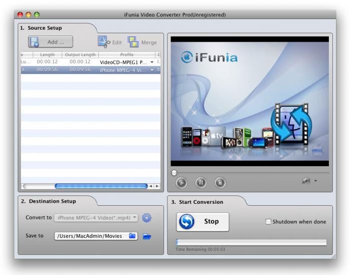Click the conversion progress bar
The image size is (351, 275).
(251, 242)
